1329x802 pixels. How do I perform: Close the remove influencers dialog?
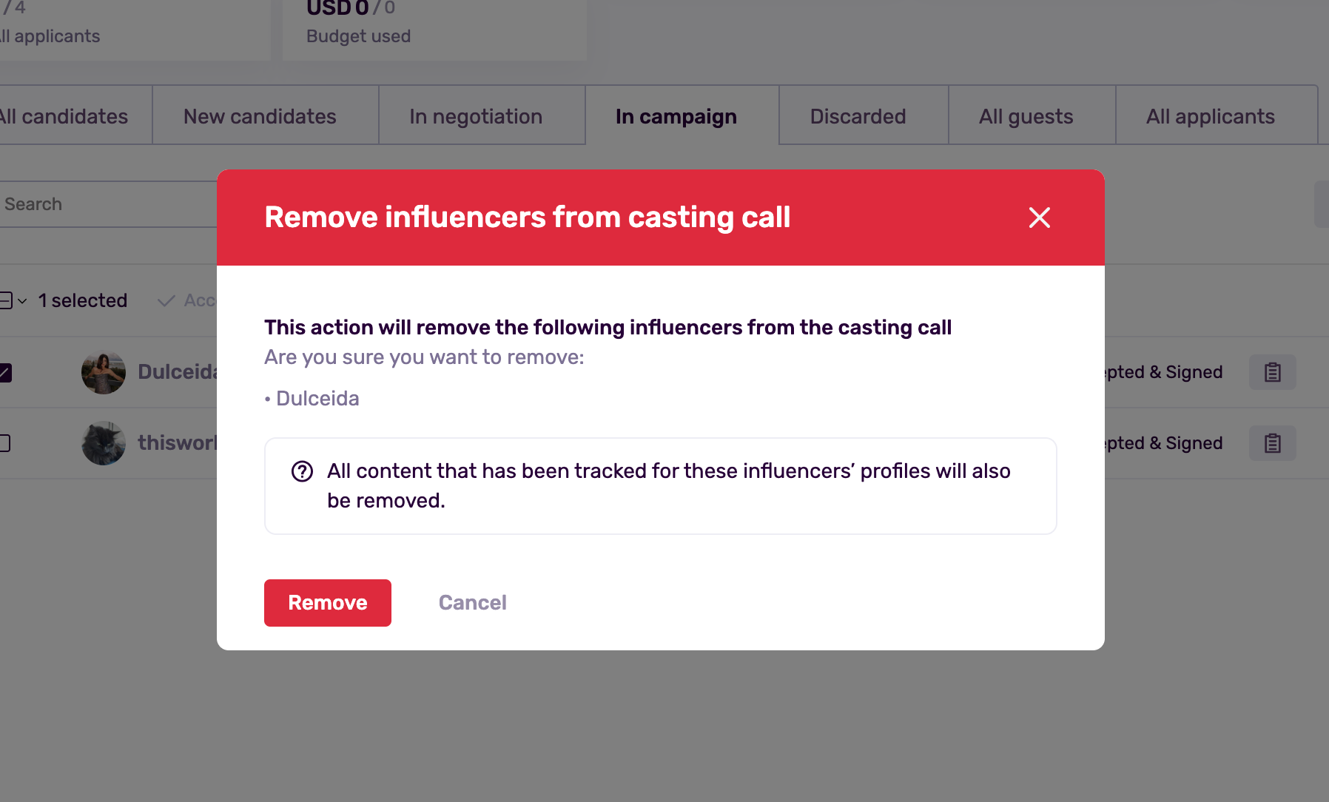coord(1039,218)
